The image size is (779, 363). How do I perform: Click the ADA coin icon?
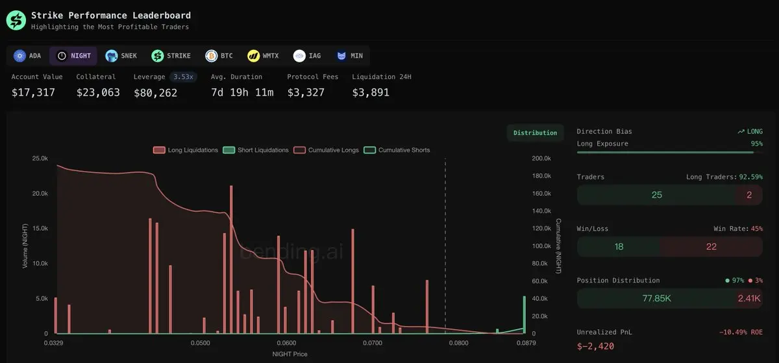[x=19, y=56]
